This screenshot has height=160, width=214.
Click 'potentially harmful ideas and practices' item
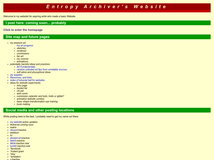click(x=30, y=64)
